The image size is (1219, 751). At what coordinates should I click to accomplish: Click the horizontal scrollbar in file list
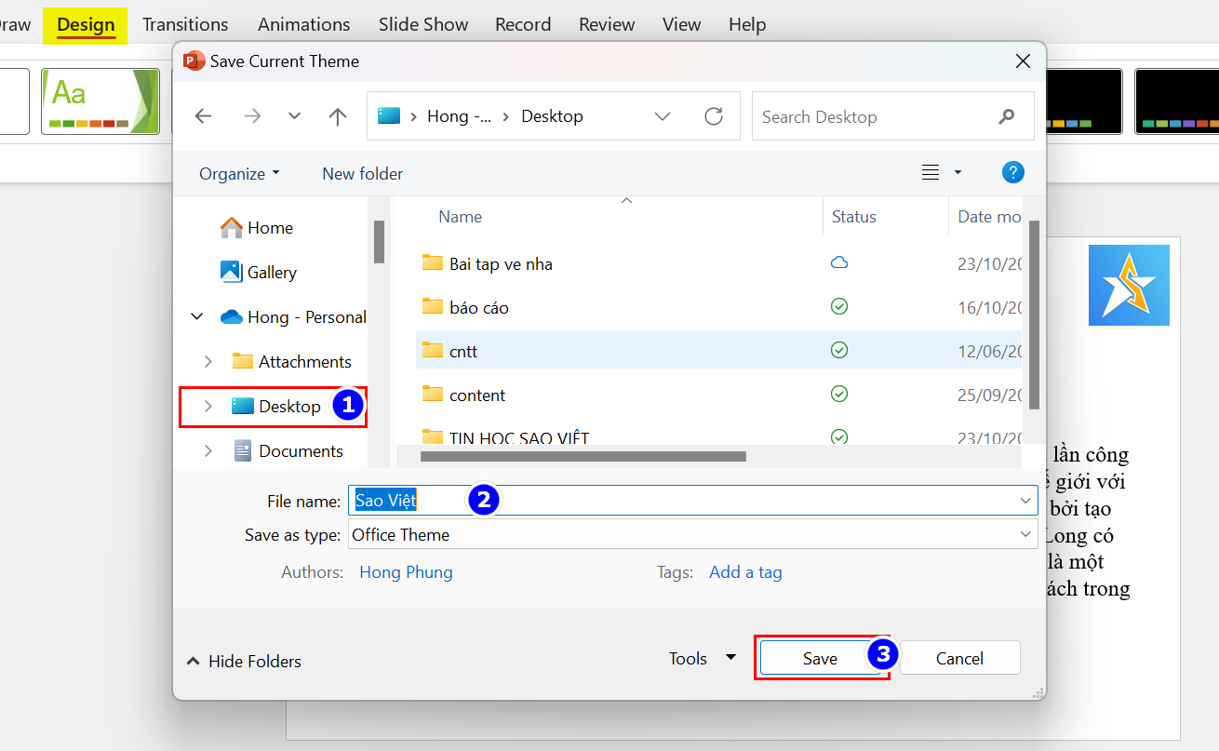583,456
